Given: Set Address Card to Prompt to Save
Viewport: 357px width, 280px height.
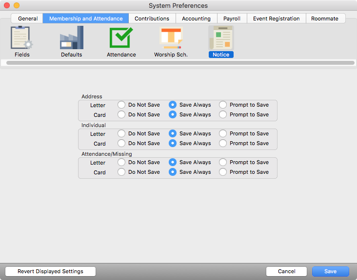Looking at the screenshot, I should (x=223, y=114).
